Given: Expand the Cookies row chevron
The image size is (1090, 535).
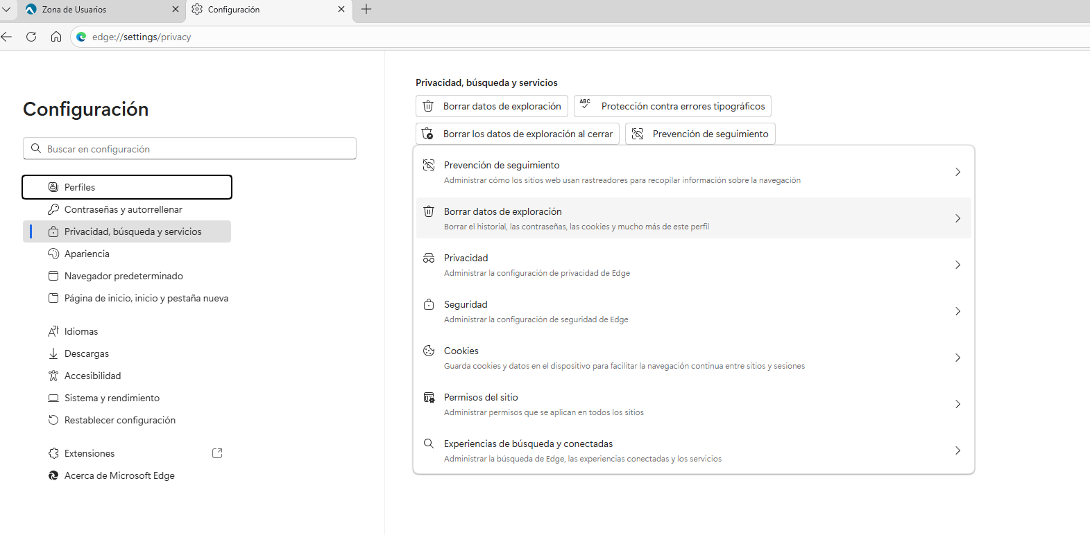Looking at the screenshot, I should (x=957, y=358).
